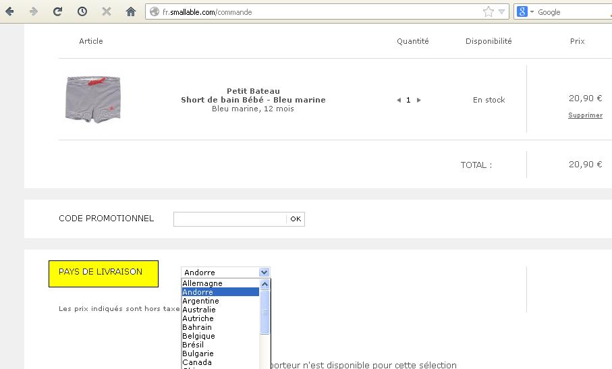Image resolution: width=612 pixels, height=369 pixels.
Task: Choose Belgique from the country list
Action: [220, 336]
